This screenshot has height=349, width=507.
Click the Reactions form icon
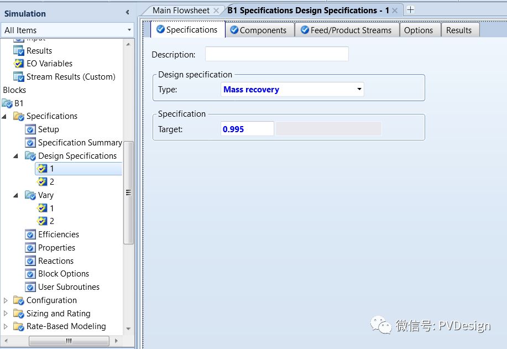[x=30, y=261]
